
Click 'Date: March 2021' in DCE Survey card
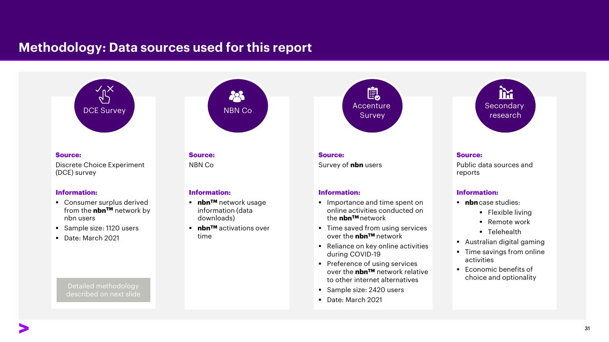[x=92, y=238]
